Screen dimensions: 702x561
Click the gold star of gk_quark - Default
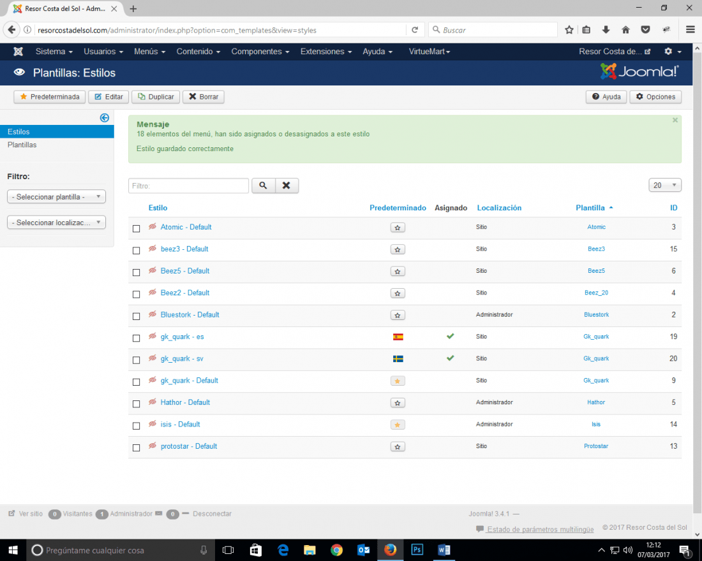tap(398, 381)
